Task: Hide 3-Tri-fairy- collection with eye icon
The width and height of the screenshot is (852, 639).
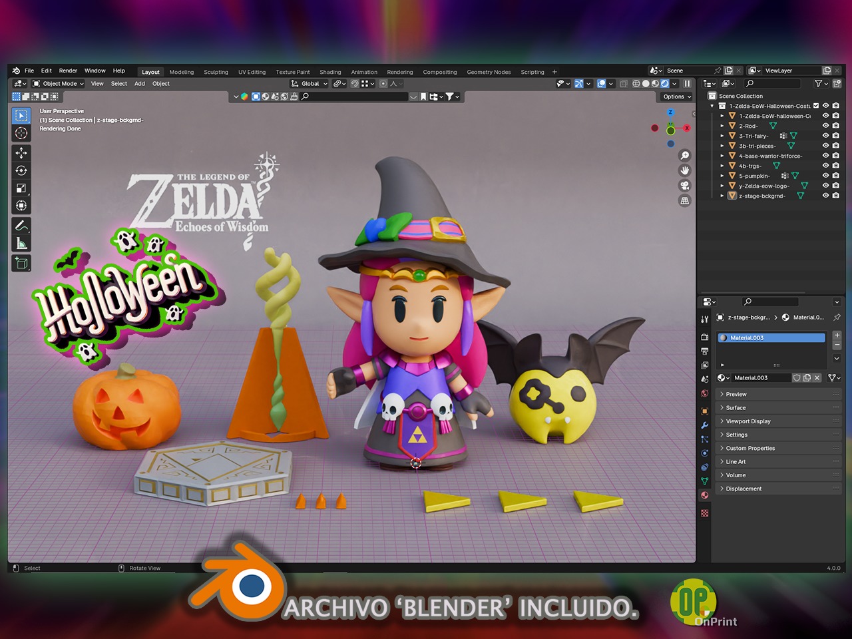Action: 825,136
